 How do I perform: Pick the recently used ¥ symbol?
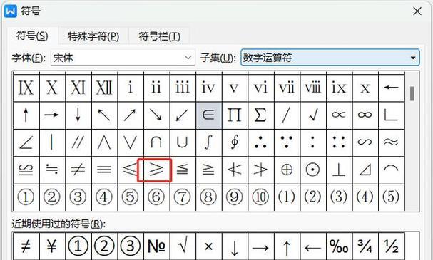[x=52, y=246]
